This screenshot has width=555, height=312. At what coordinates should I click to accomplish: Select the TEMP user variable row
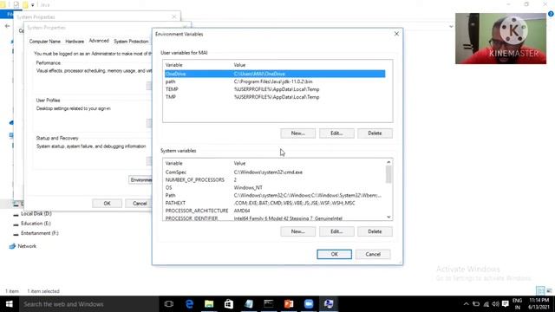click(275, 89)
